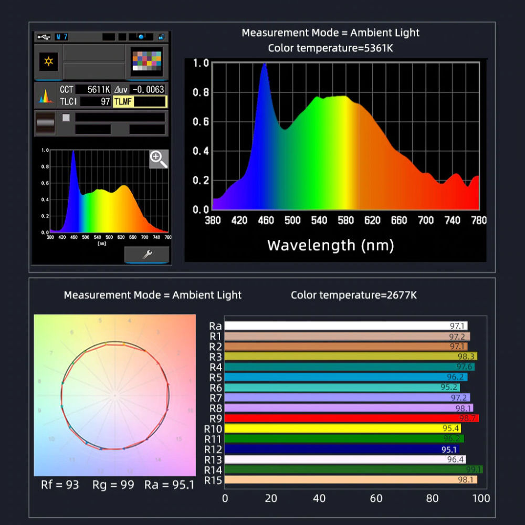Click the color vector circle diagram
Viewport: 525px width, 525px height.
click(115, 395)
